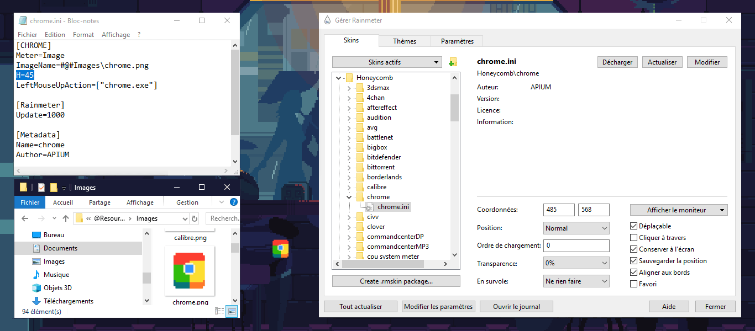This screenshot has width=755, height=331.
Task: Refresh the Explorer address bar
Action: [195, 218]
